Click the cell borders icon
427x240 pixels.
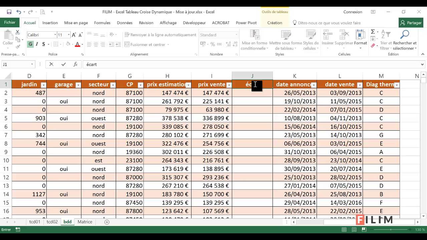click(56, 44)
